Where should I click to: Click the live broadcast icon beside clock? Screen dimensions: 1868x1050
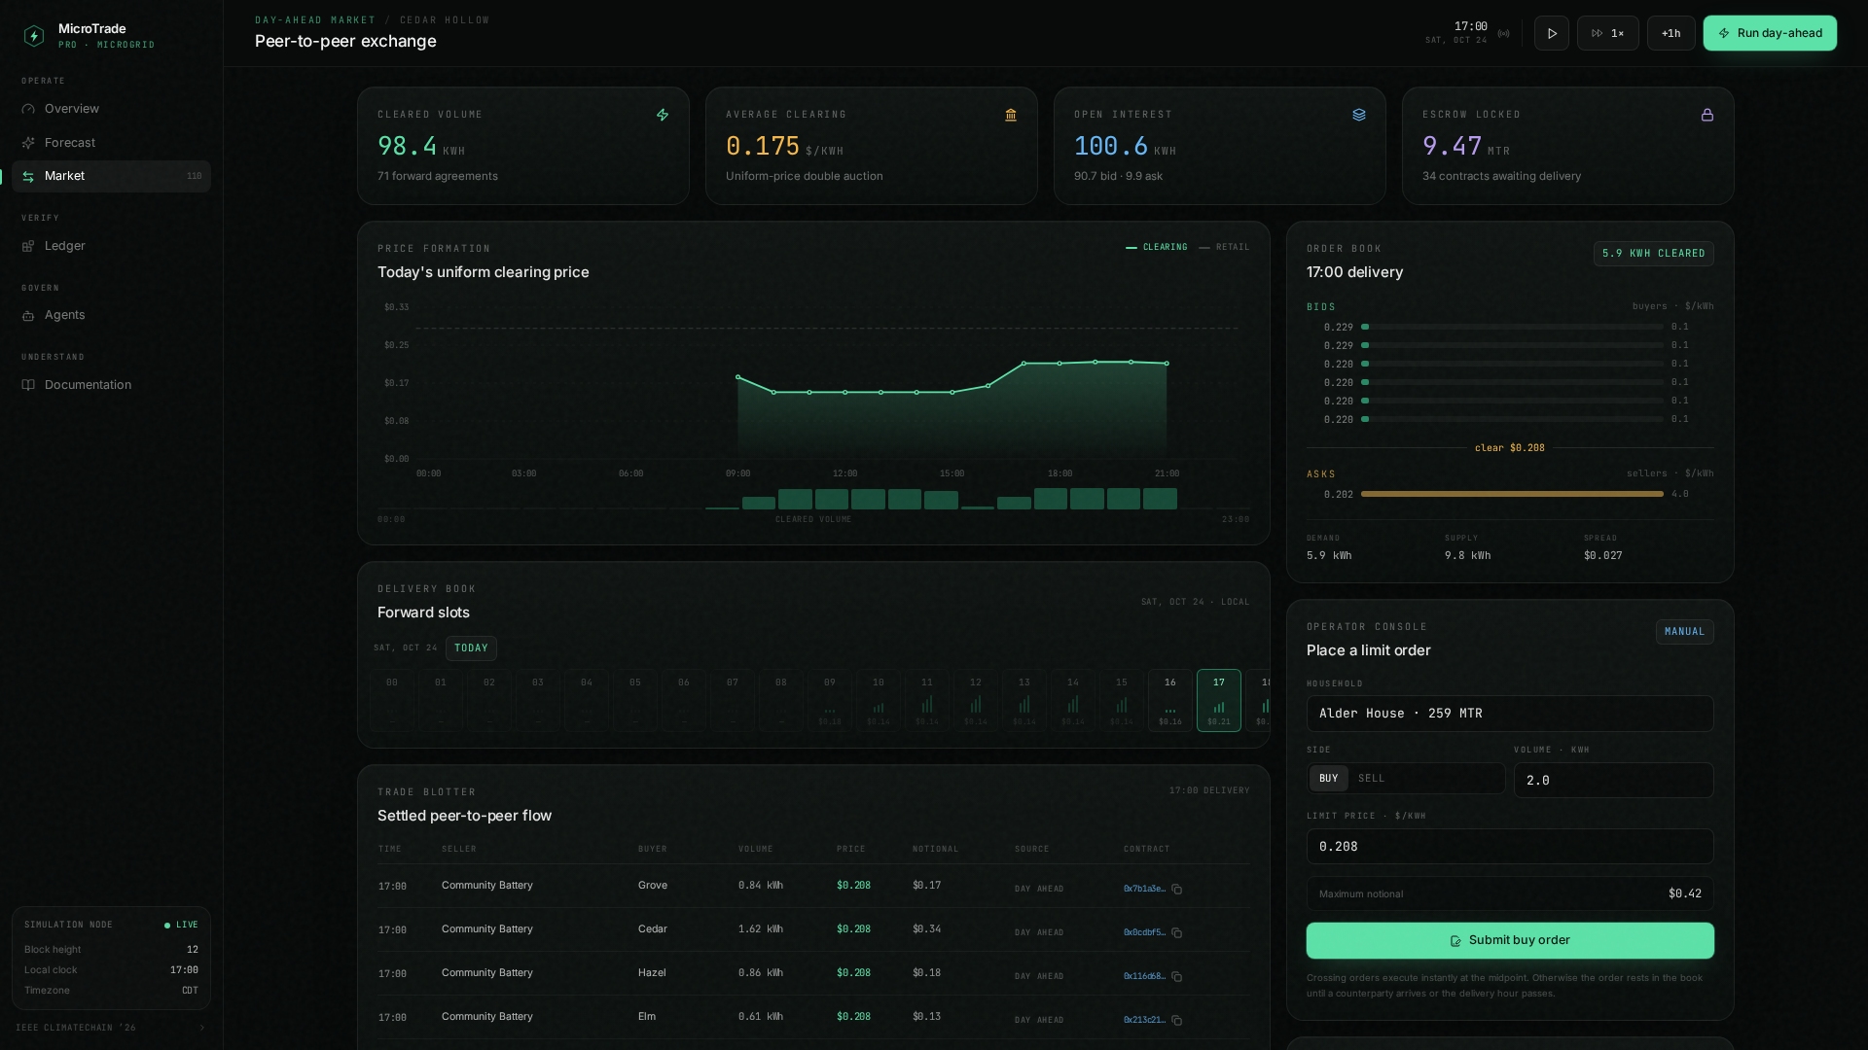coord(1504,33)
